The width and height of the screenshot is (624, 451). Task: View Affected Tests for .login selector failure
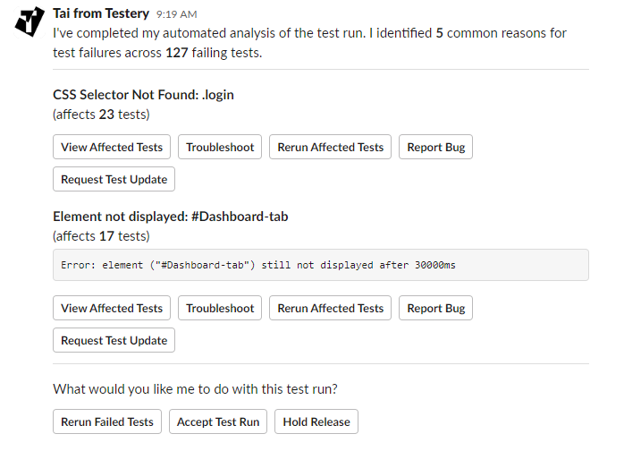tap(112, 147)
